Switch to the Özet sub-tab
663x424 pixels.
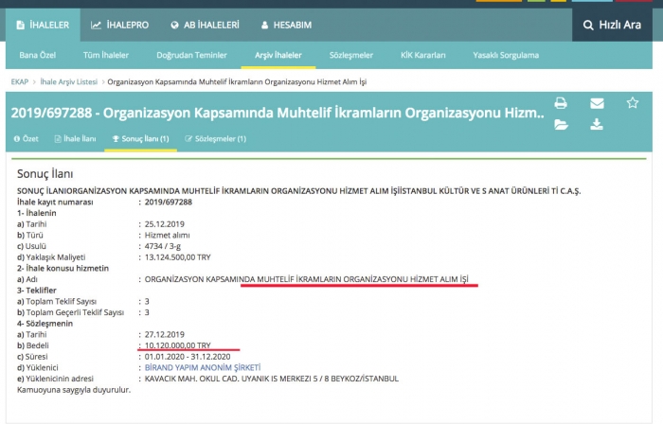(26, 139)
